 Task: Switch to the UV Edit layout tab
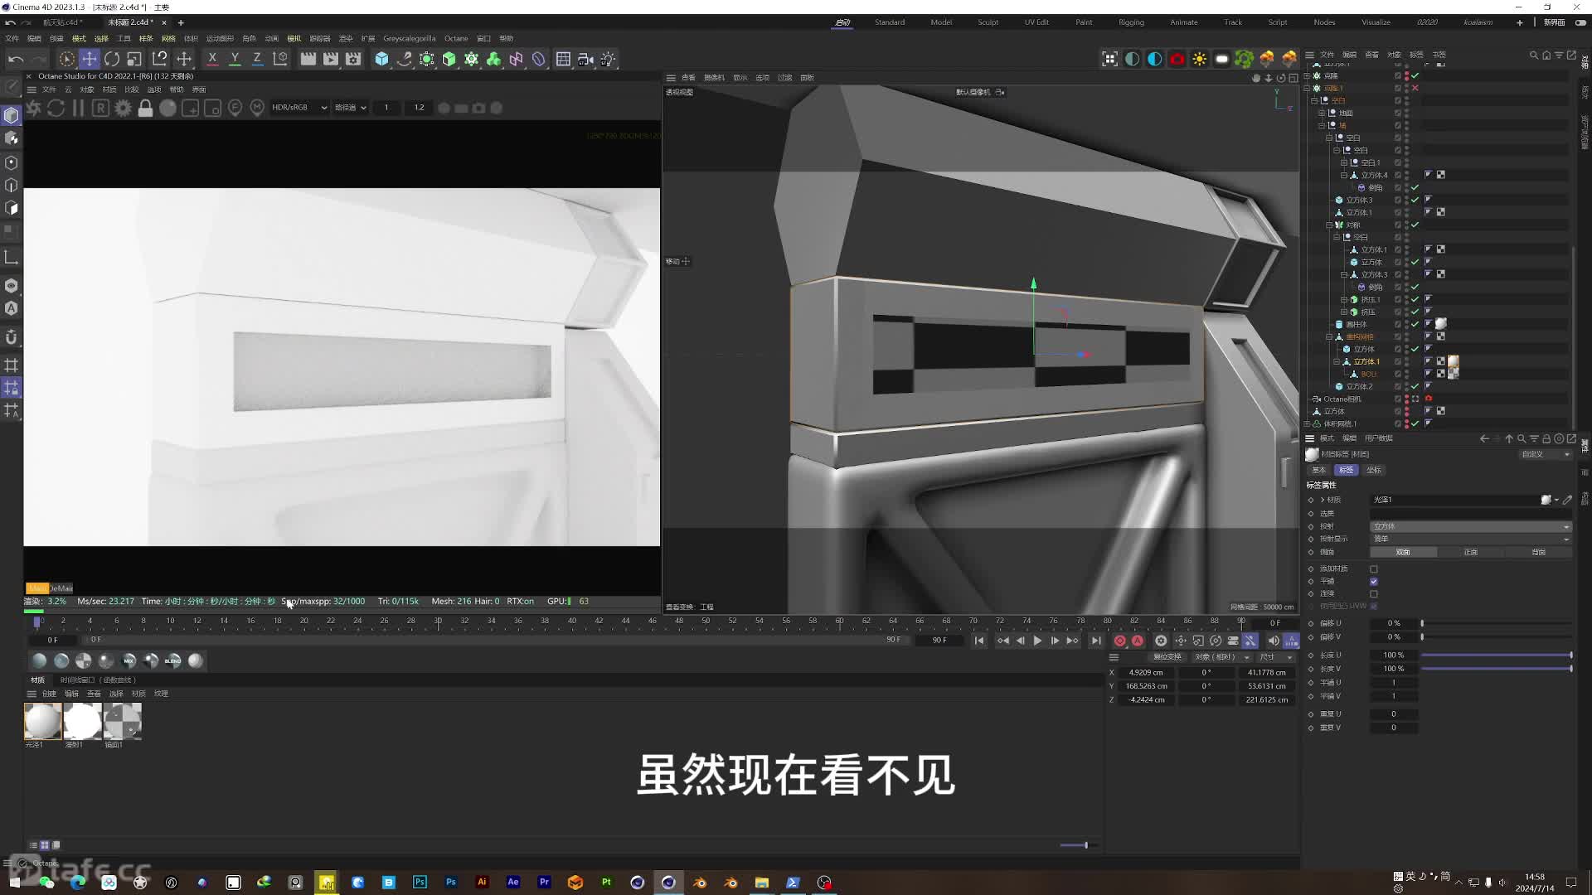(x=1036, y=22)
